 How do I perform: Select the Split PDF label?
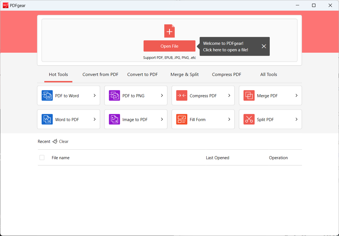[265, 120]
